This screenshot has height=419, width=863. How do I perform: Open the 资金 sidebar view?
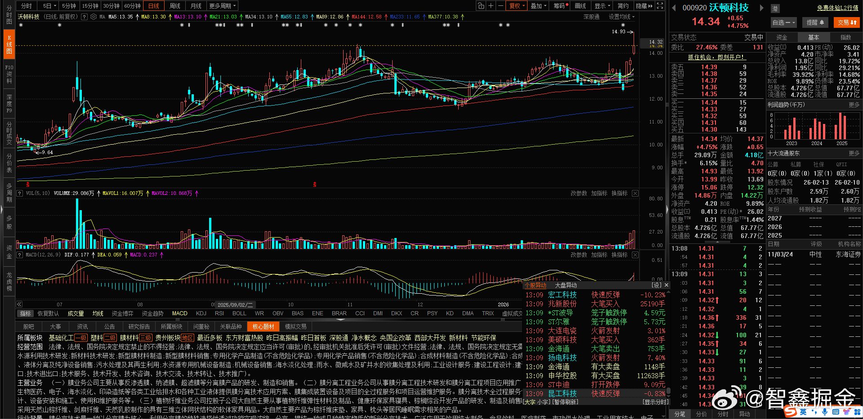(9, 252)
